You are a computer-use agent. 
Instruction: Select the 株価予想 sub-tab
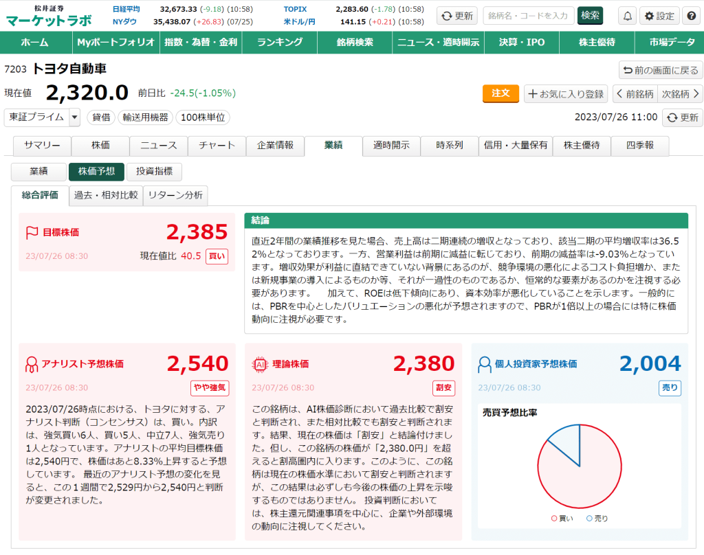(x=96, y=172)
